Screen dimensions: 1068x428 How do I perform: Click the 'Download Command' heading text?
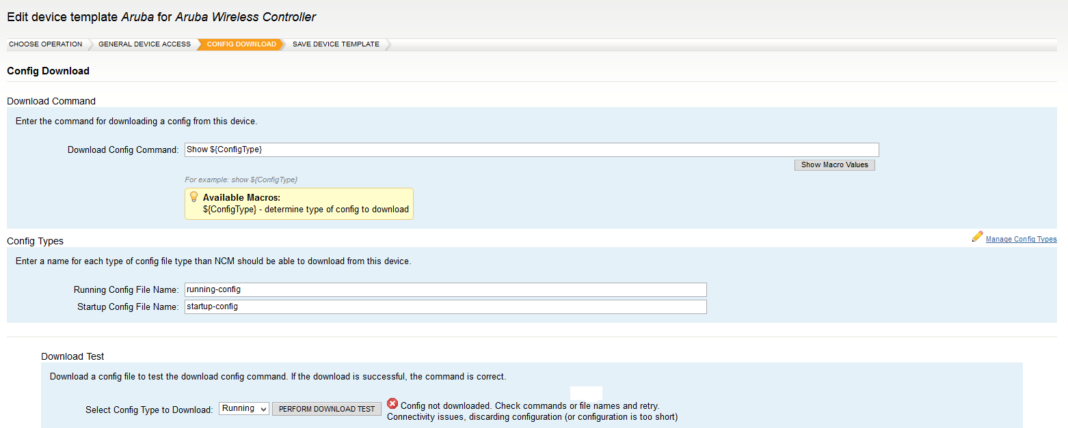tap(51, 101)
